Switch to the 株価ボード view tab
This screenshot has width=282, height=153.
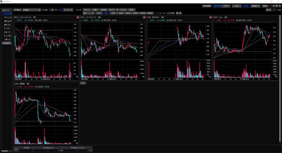tap(256, 6)
